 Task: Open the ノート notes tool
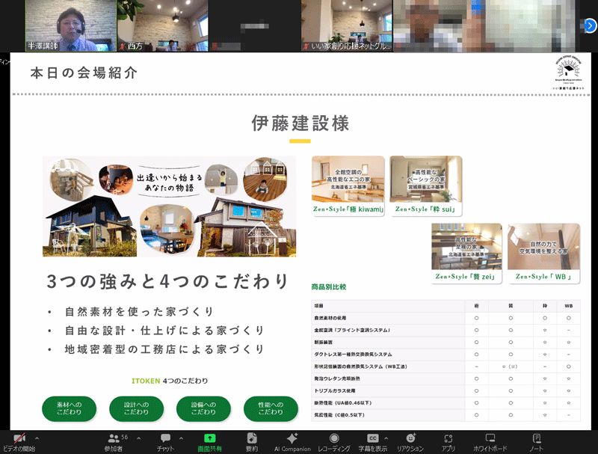click(x=537, y=441)
